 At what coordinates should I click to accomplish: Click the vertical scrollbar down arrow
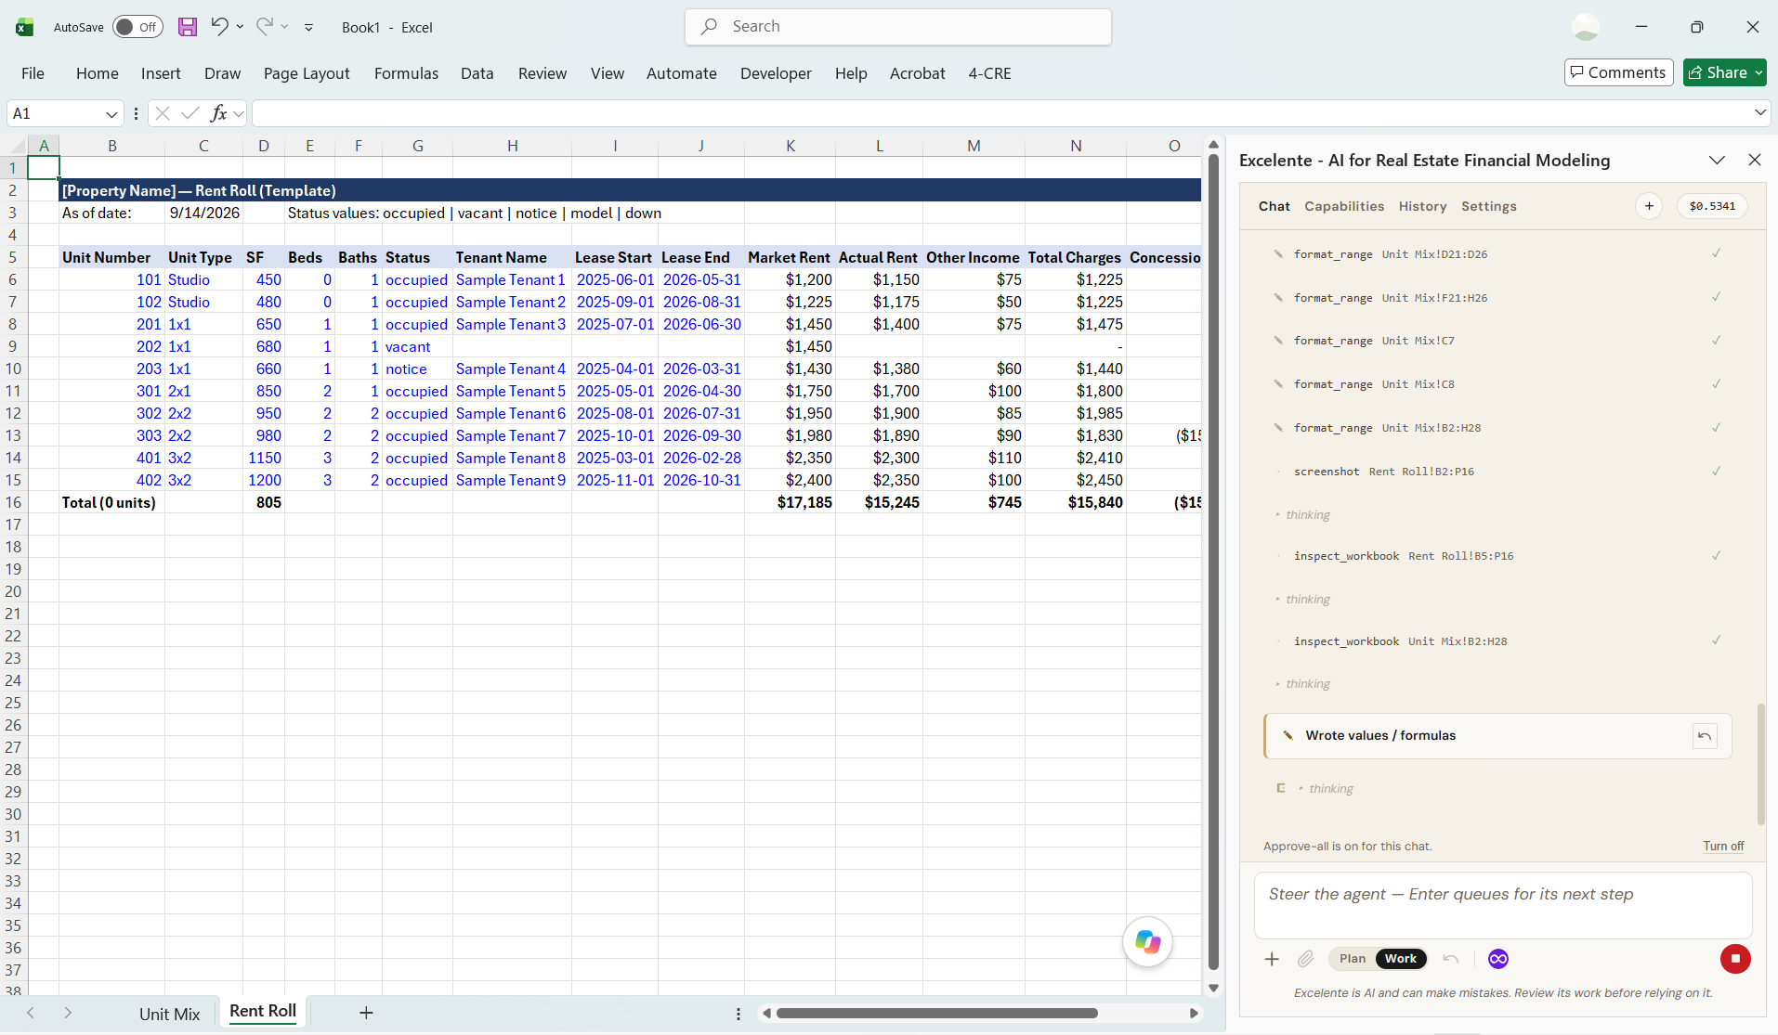[1213, 989]
